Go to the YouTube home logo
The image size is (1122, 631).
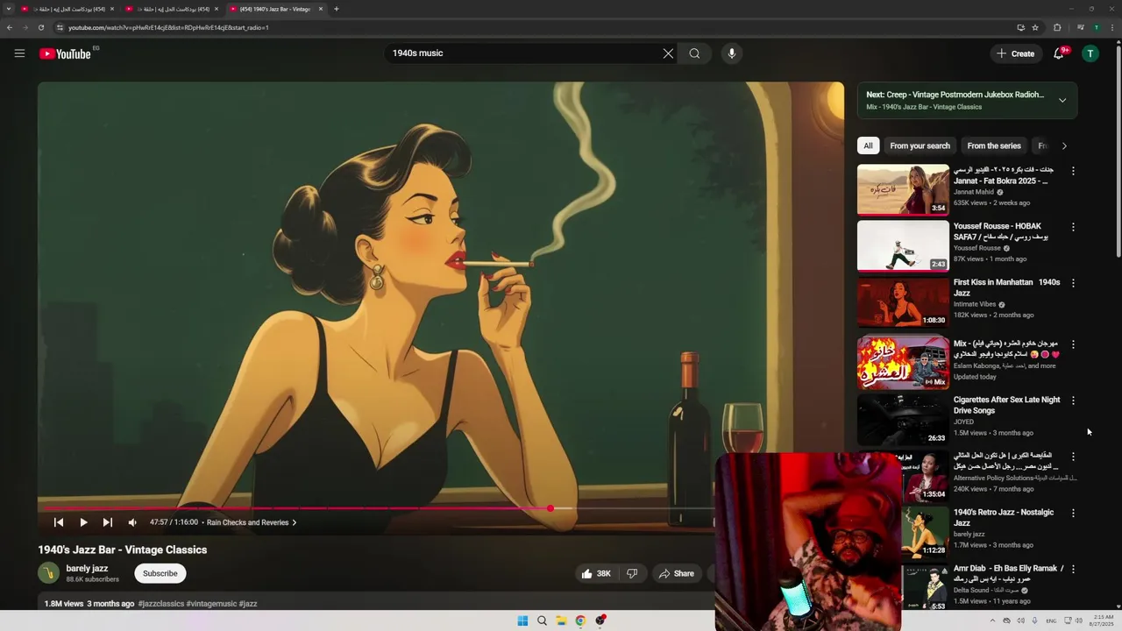point(65,53)
